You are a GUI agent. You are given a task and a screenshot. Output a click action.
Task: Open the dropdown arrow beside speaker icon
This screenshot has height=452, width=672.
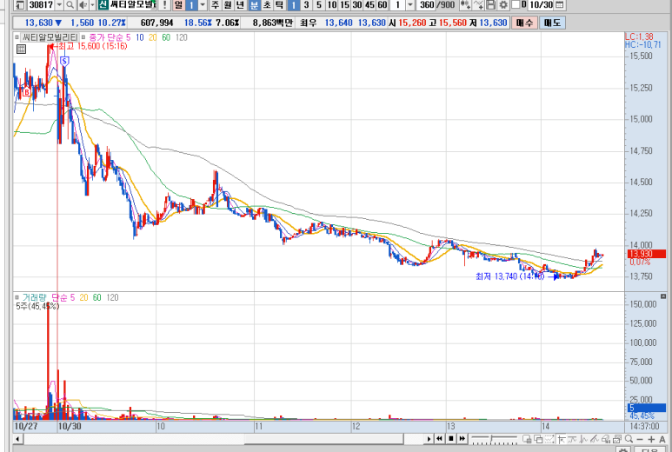pos(92,4)
